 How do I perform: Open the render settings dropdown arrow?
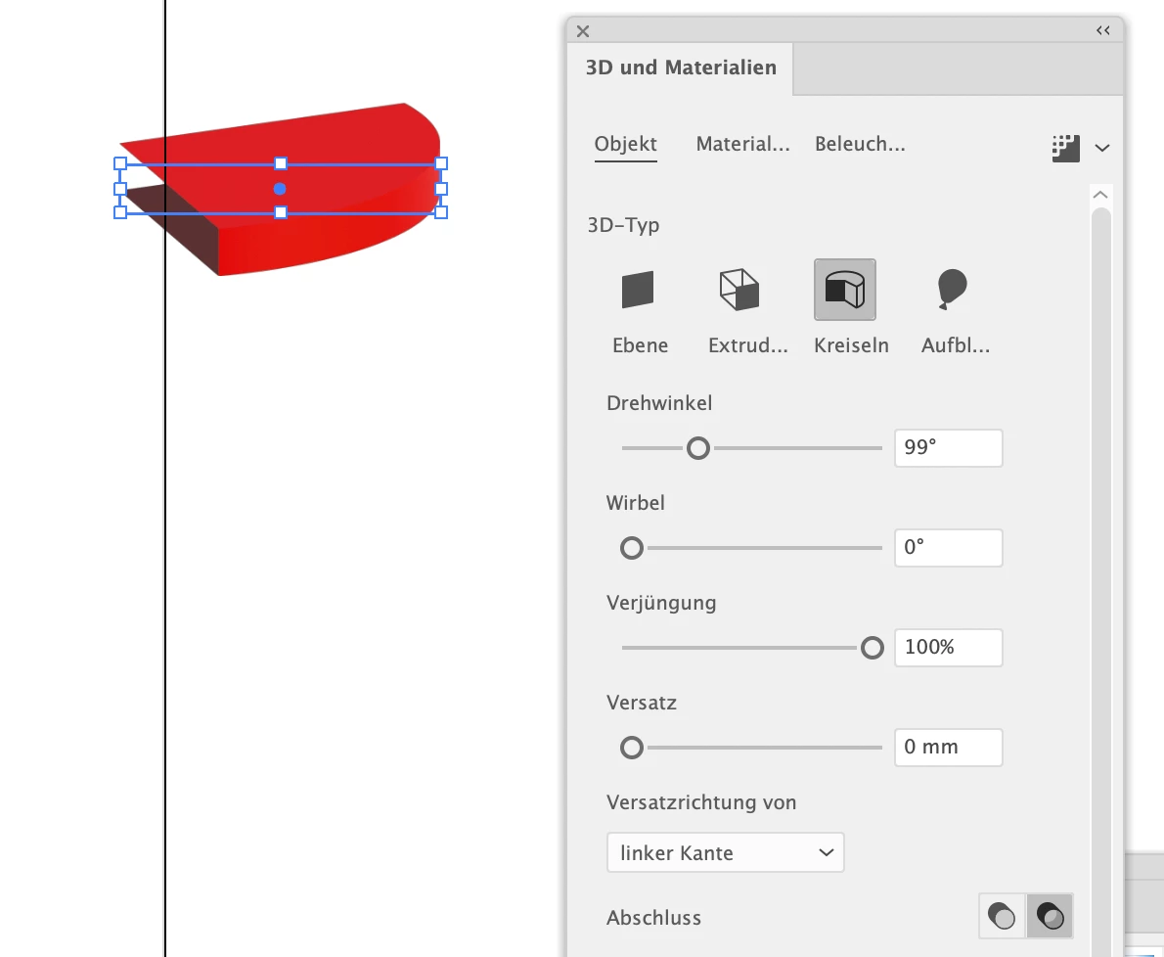point(1102,148)
